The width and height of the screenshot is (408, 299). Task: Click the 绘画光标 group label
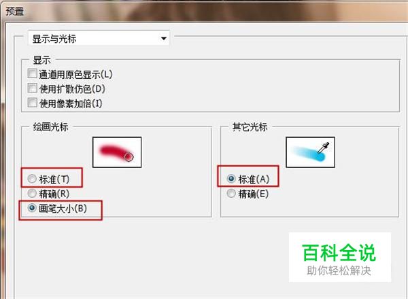pos(50,127)
